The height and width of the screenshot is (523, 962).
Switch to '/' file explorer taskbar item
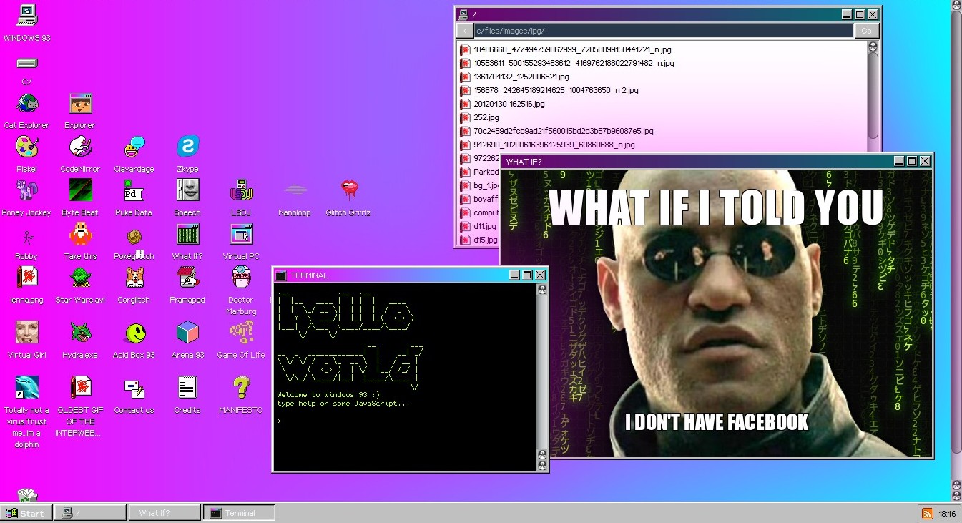point(89,513)
